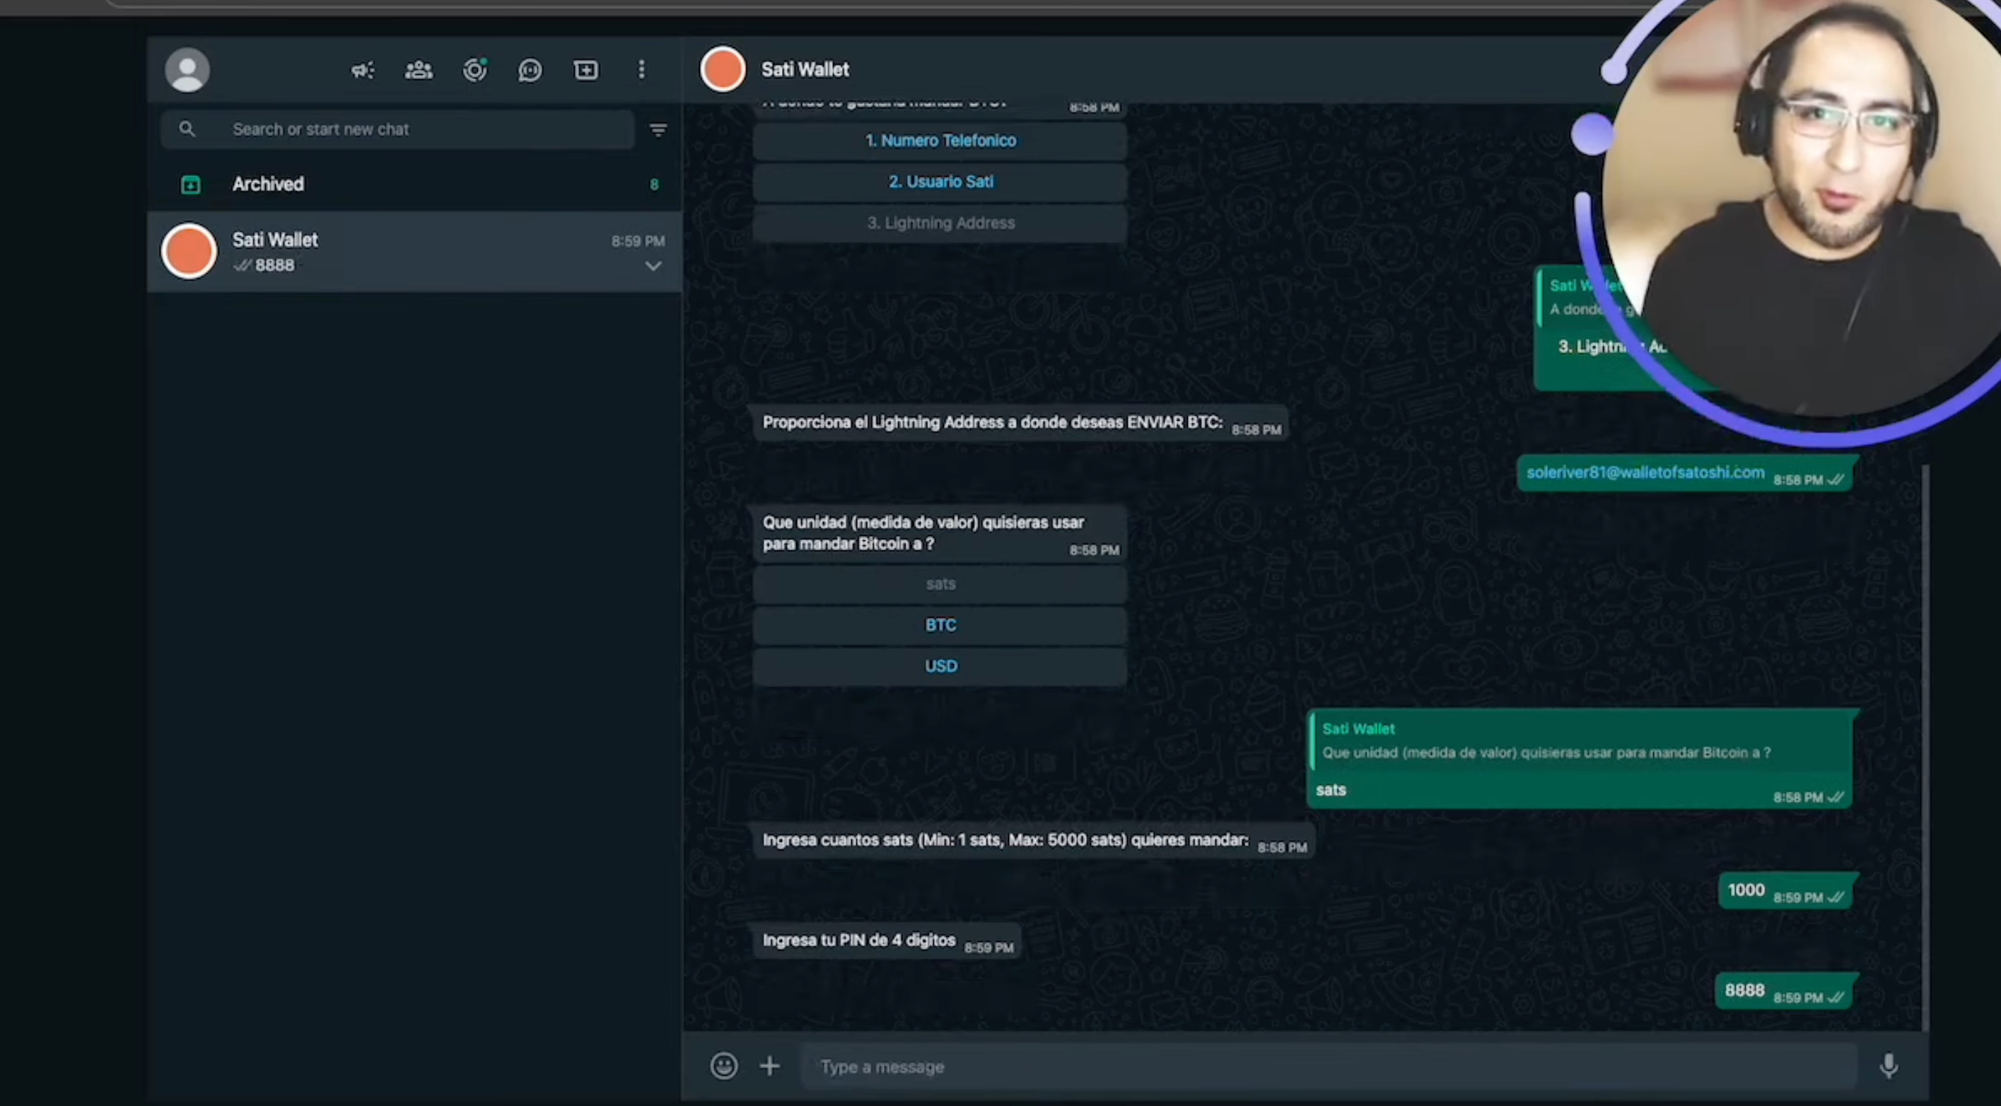Open Channels megaphone icon

coord(363,71)
